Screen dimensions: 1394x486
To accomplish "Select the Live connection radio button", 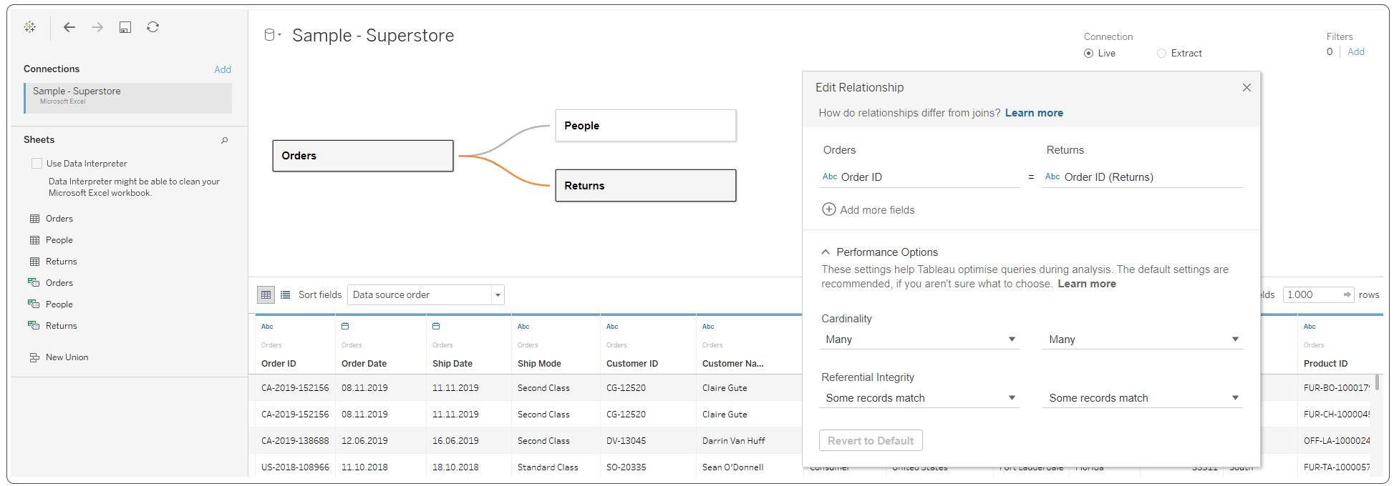I will pos(1088,54).
